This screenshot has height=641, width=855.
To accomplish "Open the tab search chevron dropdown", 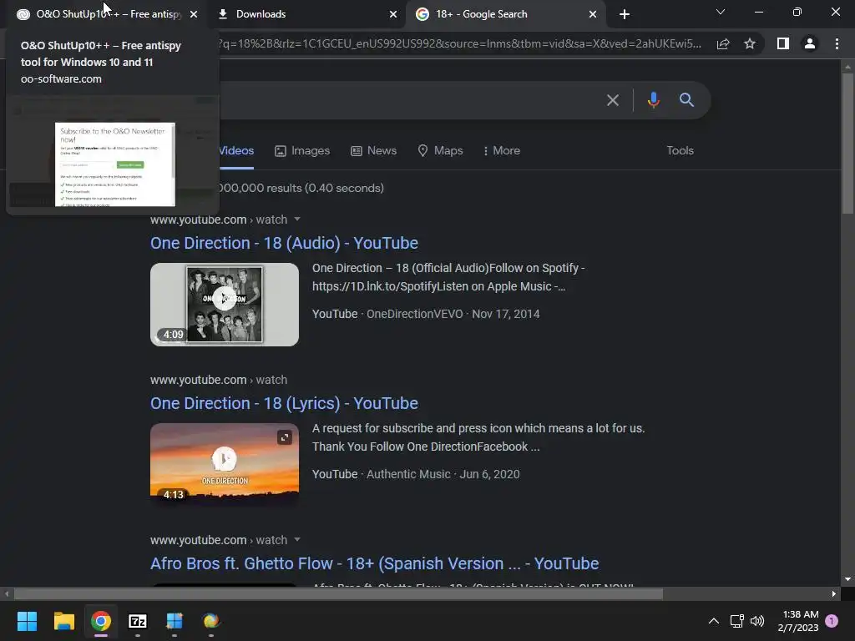I will (721, 12).
